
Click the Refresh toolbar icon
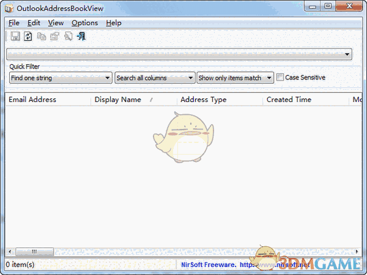28,37
